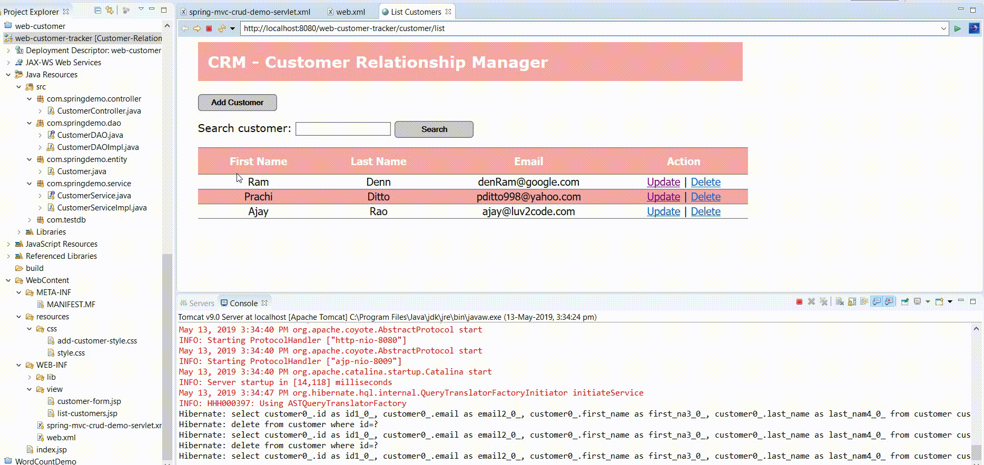
Task: Pin the console view
Action: click(905, 302)
